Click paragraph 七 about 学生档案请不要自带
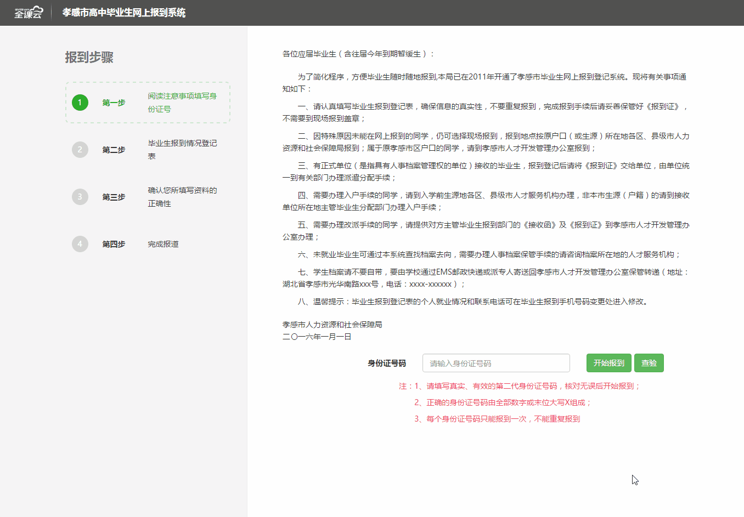Image resolution: width=744 pixels, height=517 pixels. 486,278
